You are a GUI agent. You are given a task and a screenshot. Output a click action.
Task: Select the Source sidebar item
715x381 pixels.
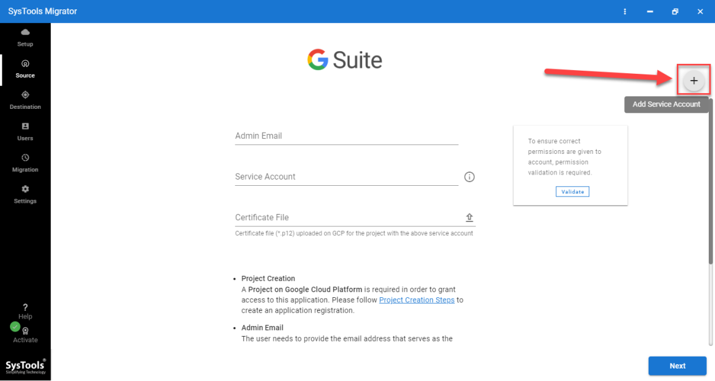tap(25, 69)
